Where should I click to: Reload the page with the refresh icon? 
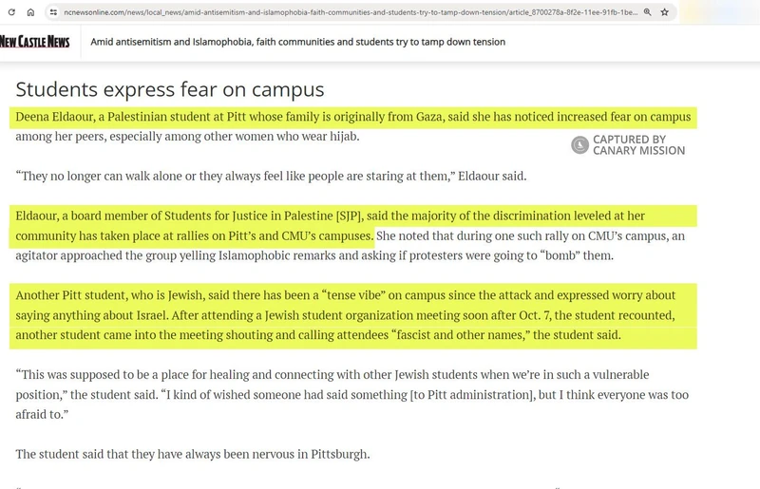[10, 12]
